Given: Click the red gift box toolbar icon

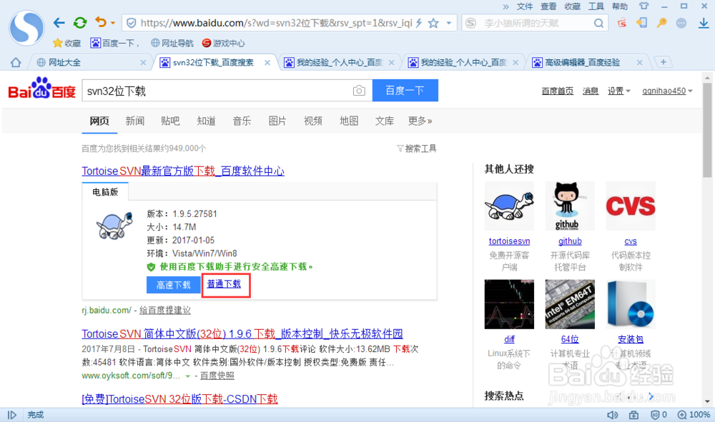Looking at the screenshot, I should 621,23.
